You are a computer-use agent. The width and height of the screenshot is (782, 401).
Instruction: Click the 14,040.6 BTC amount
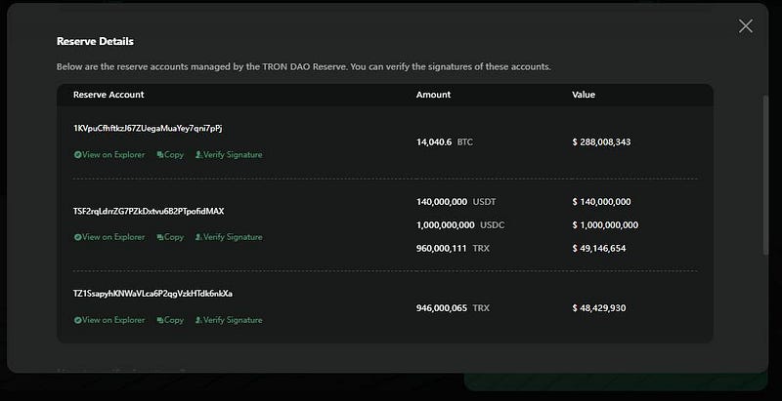pos(445,142)
